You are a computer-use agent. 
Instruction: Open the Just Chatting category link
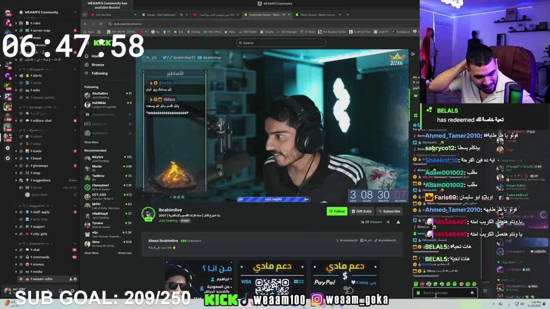(x=168, y=221)
